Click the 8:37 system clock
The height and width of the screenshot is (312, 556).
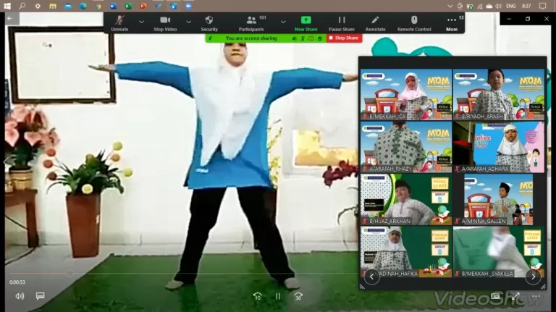coord(526,6)
